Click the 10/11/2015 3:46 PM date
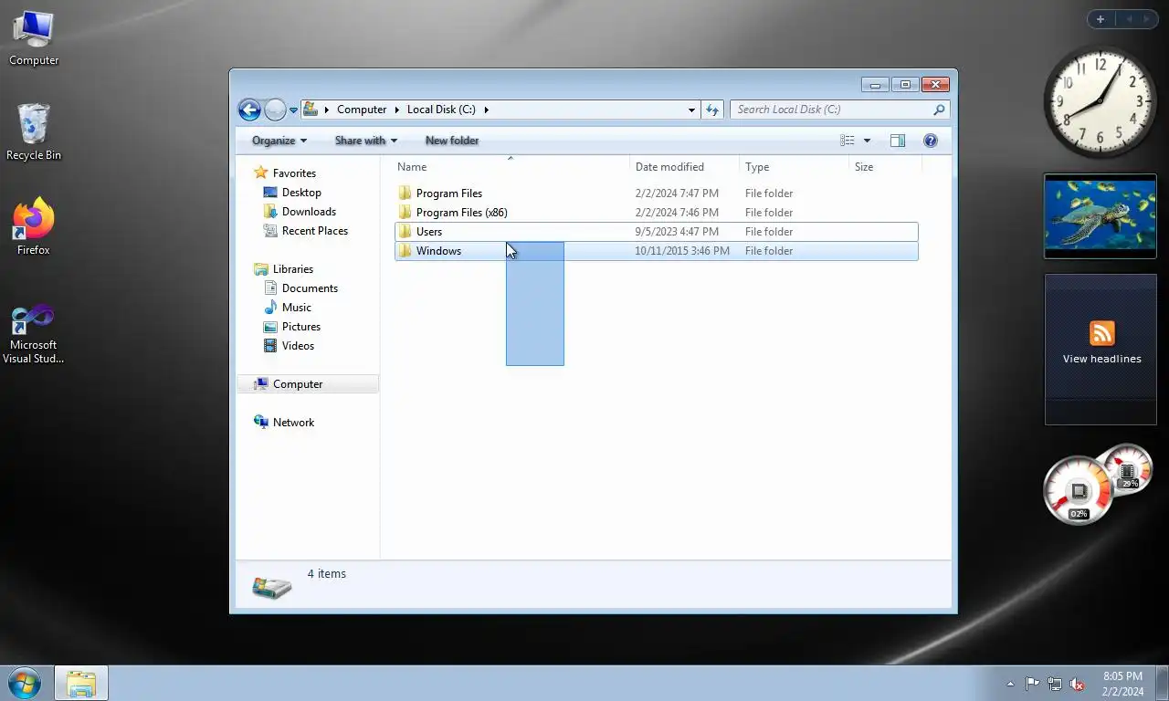This screenshot has height=701, width=1169. pyautogui.click(x=682, y=251)
